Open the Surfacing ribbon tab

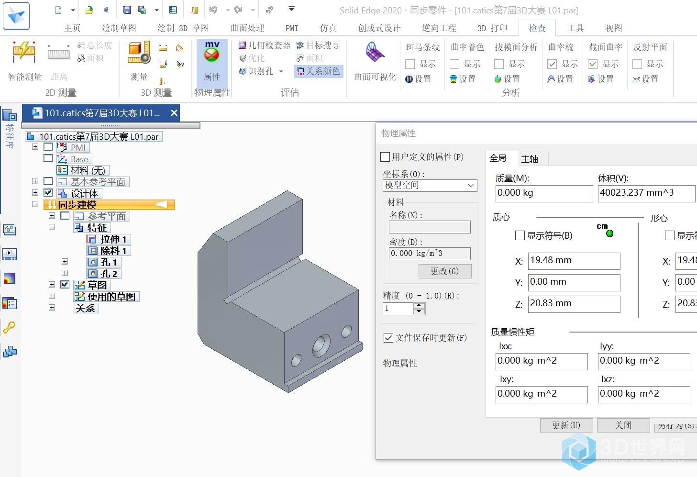click(247, 28)
